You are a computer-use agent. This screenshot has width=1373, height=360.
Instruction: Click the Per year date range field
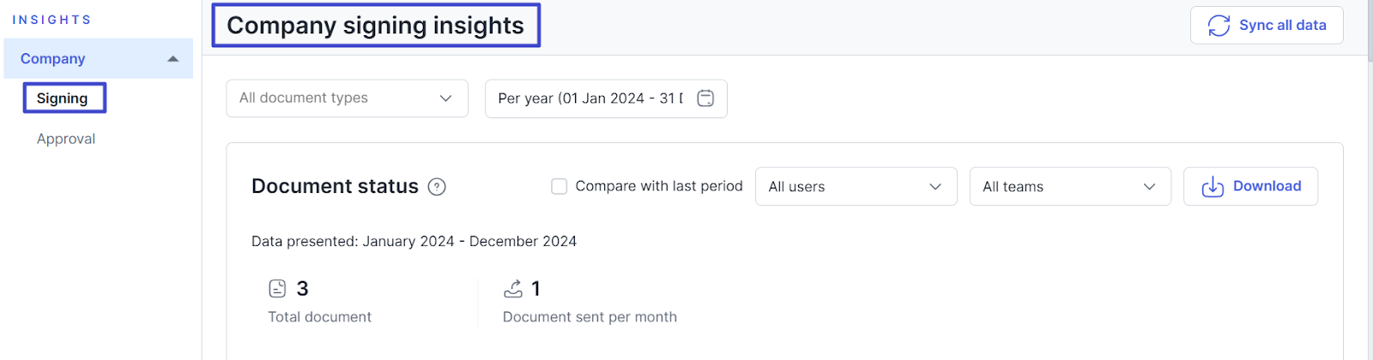pos(590,99)
